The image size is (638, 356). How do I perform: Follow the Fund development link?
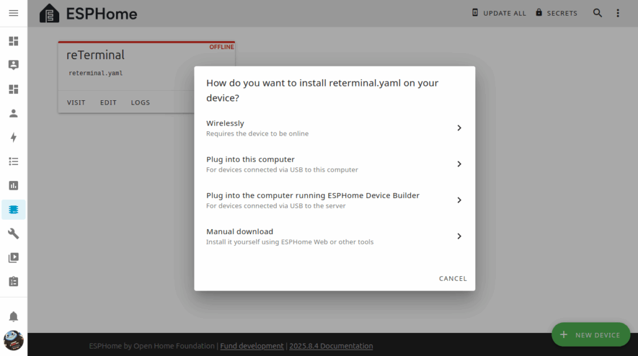(252, 346)
